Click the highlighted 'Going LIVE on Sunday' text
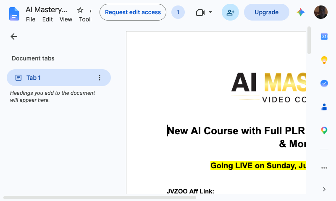Viewport: 336px width, 201px height. click(x=258, y=165)
